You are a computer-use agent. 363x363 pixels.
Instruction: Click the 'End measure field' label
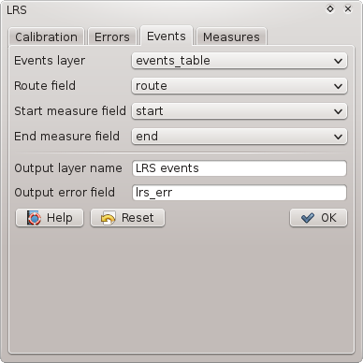coord(66,137)
